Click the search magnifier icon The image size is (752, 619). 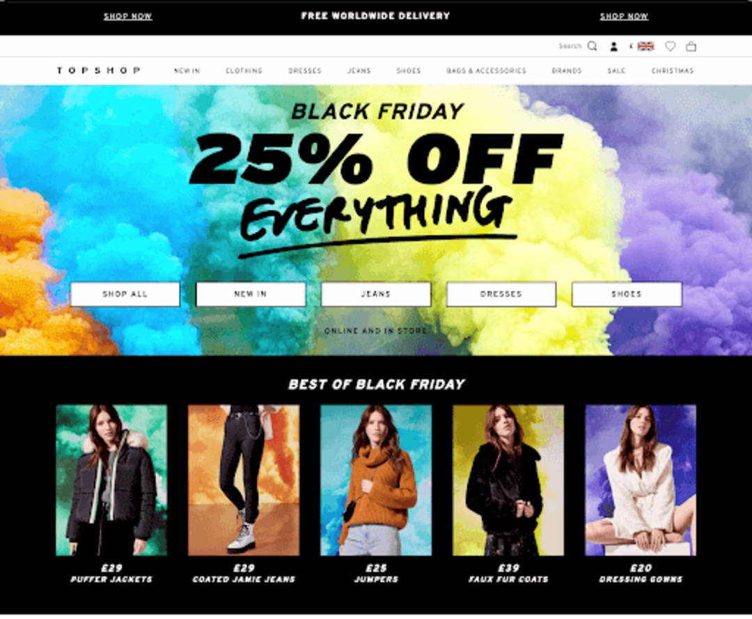coord(593,46)
